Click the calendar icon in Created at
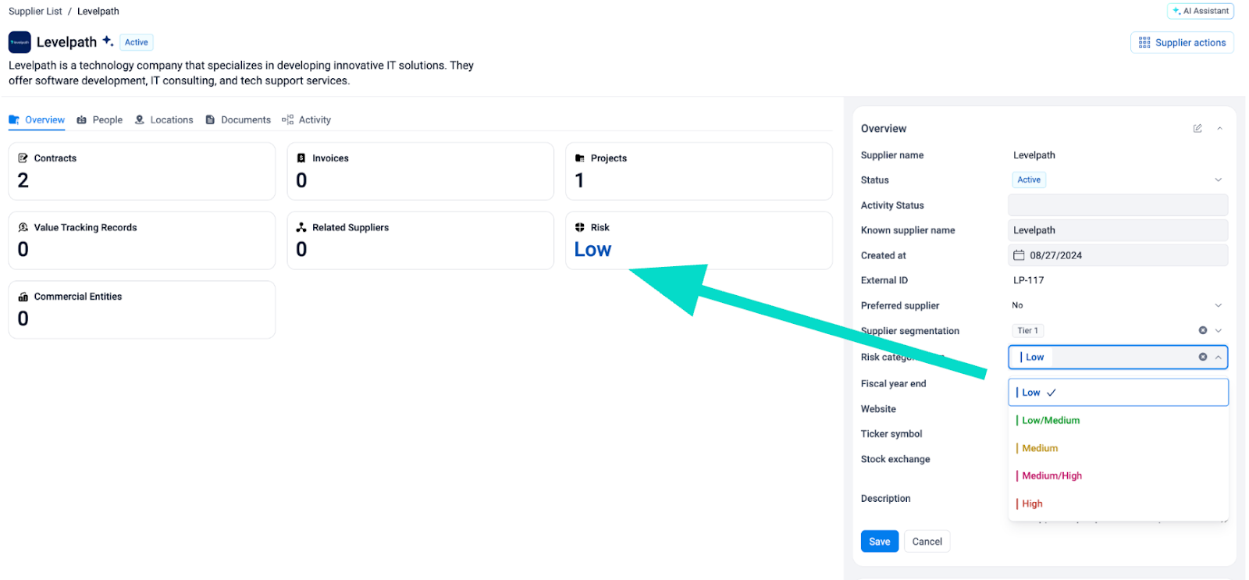This screenshot has height=580, width=1249. click(1019, 255)
